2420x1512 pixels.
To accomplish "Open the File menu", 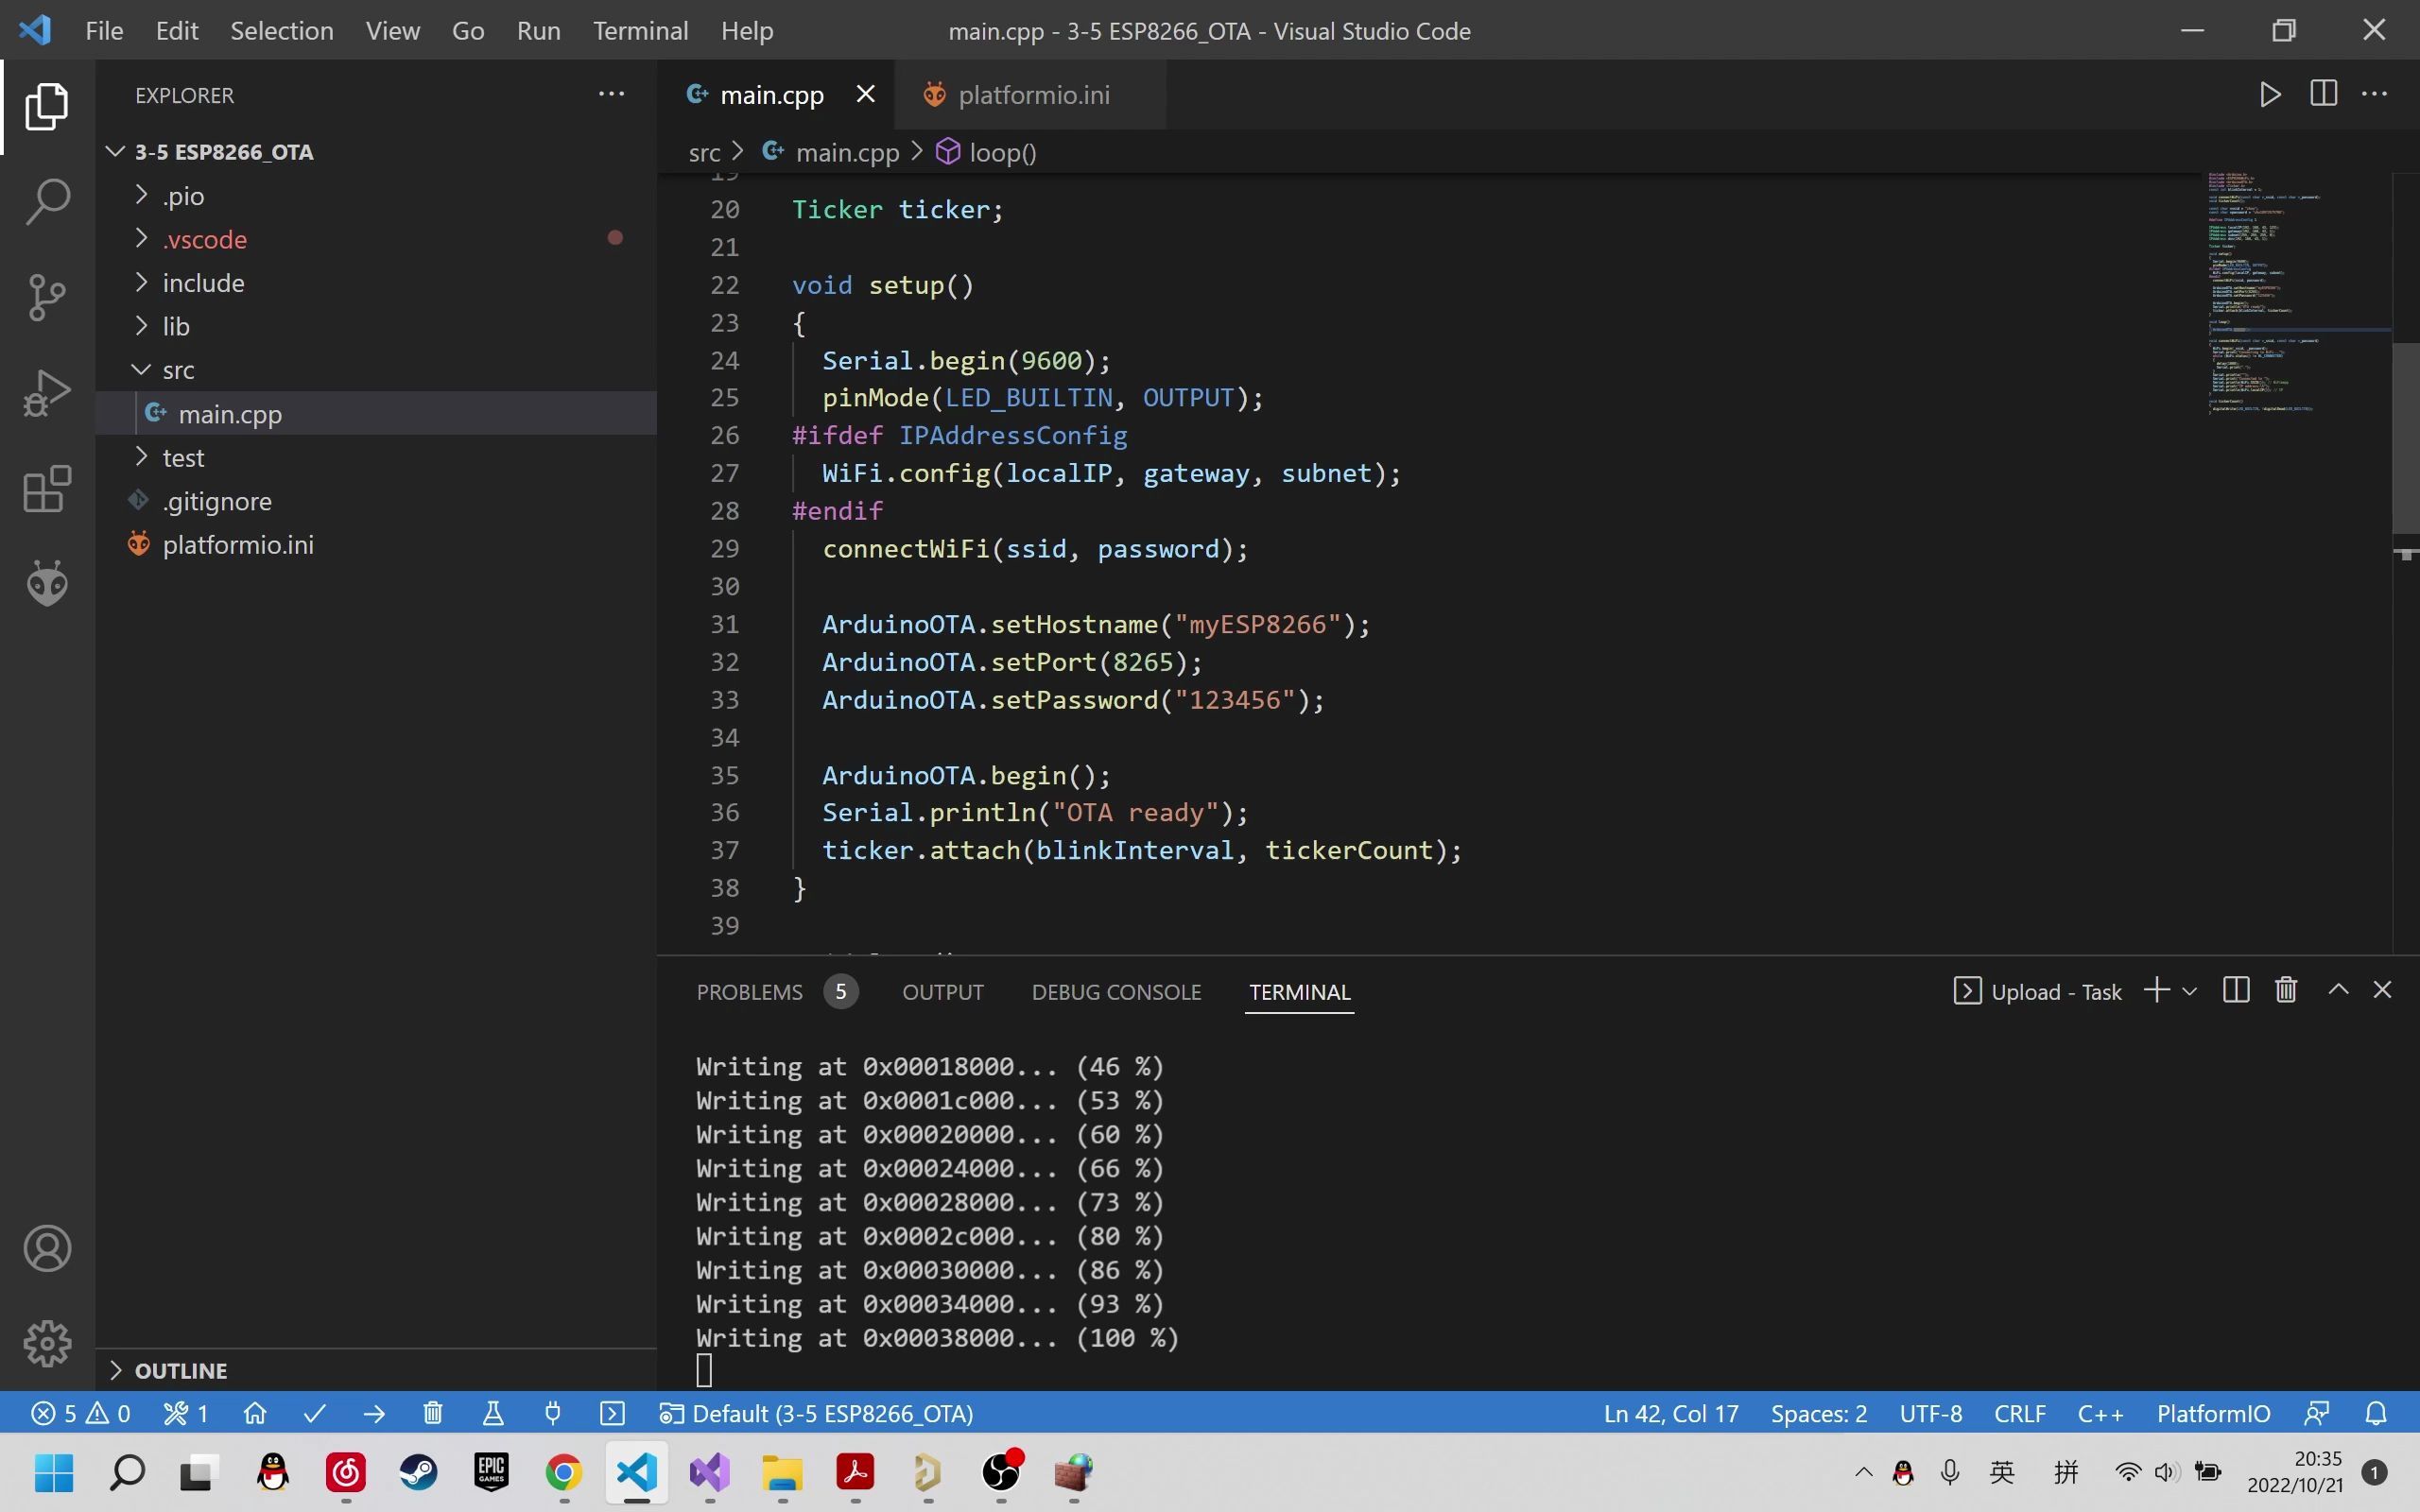I will (x=104, y=30).
